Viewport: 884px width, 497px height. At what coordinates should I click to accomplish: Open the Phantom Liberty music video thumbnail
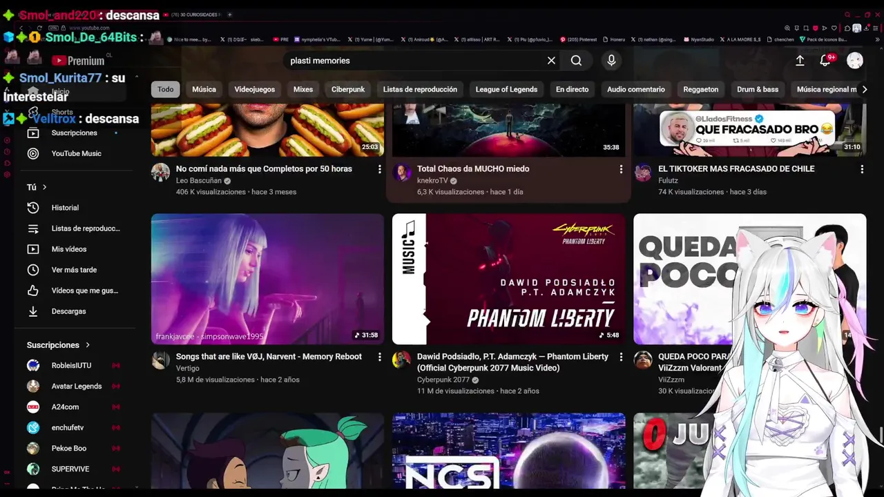[x=509, y=279]
